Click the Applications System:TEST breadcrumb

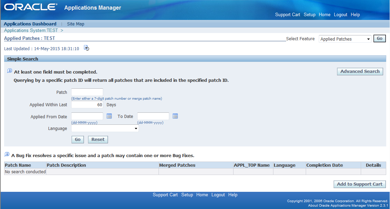point(31,30)
